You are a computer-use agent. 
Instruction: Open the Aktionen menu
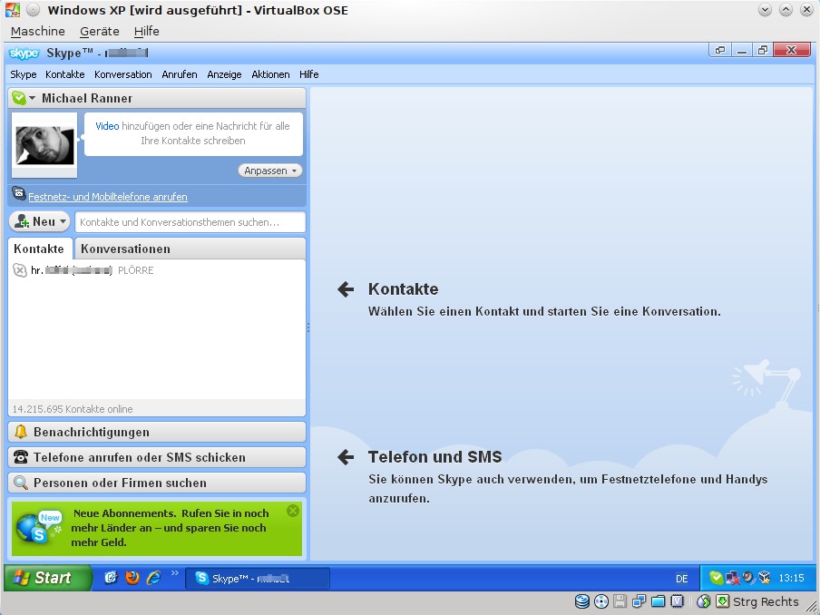click(270, 74)
